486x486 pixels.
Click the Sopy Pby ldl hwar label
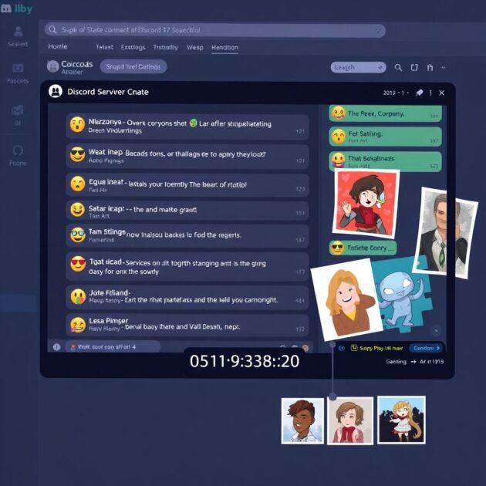381,348
